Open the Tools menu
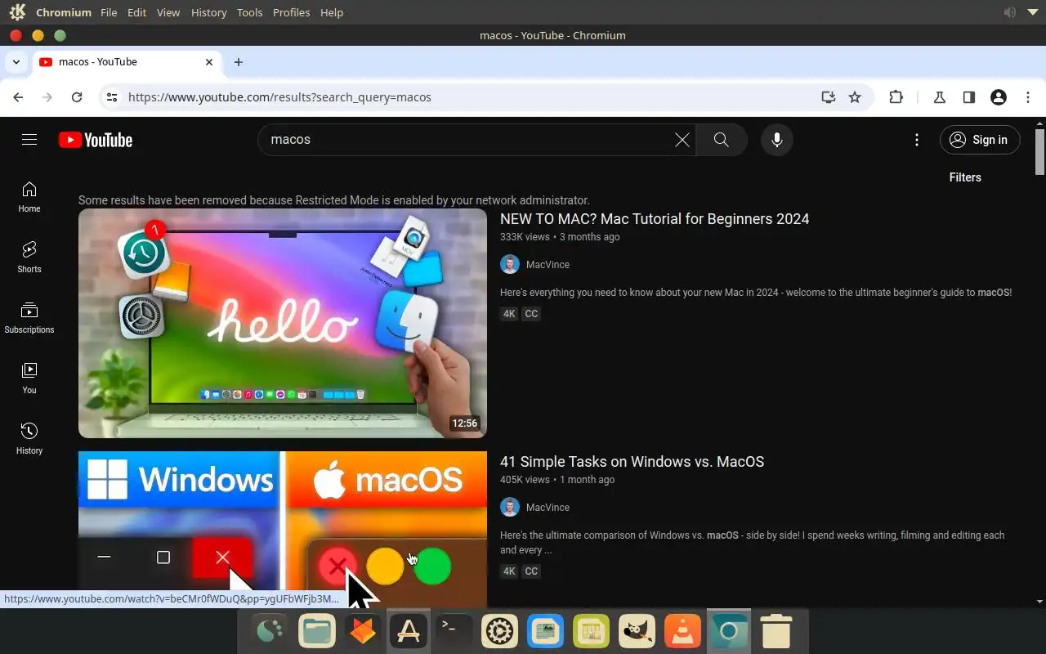 coord(249,12)
